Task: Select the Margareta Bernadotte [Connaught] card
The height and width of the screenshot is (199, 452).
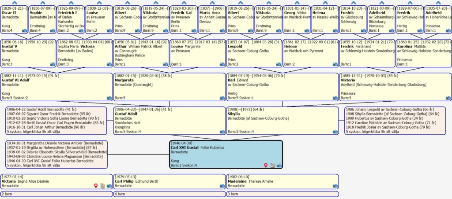Action: click(x=169, y=87)
